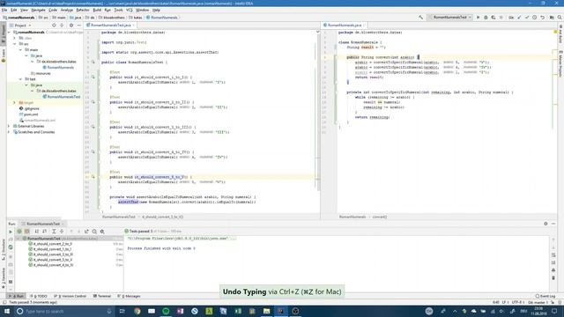Open the Terminal tool window button
Image resolution: width=564 pixels, height=317 pixels.
(102, 296)
